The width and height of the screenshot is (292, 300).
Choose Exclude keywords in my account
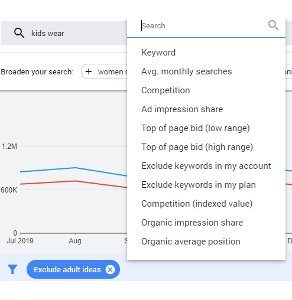pyautogui.click(x=206, y=166)
